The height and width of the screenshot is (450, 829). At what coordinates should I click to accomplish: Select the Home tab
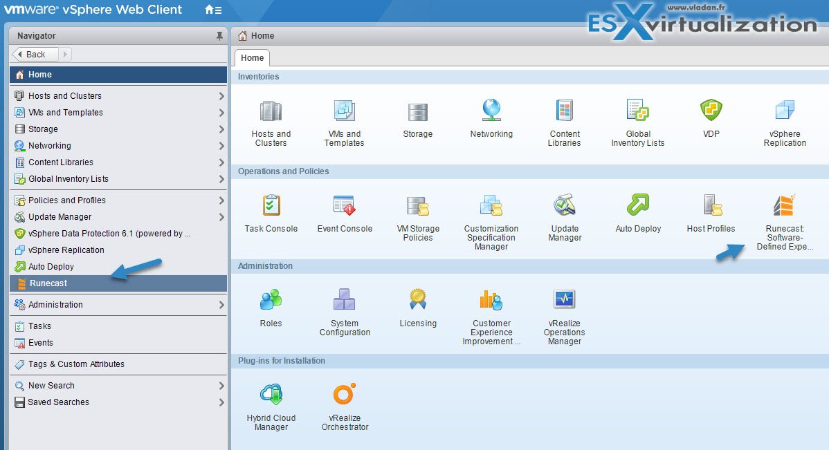[252, 58]
